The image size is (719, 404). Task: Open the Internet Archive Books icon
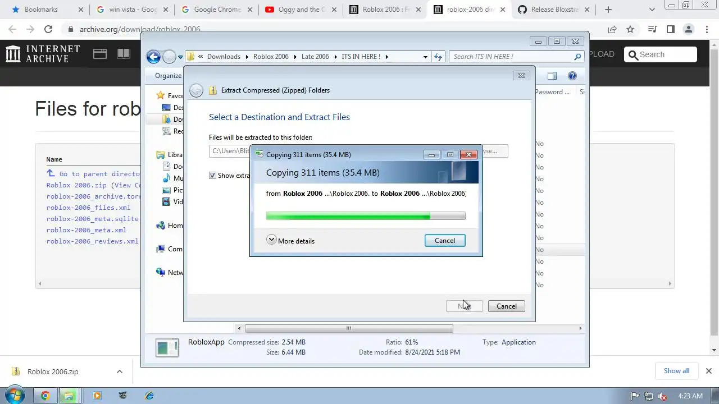point(124,54)
